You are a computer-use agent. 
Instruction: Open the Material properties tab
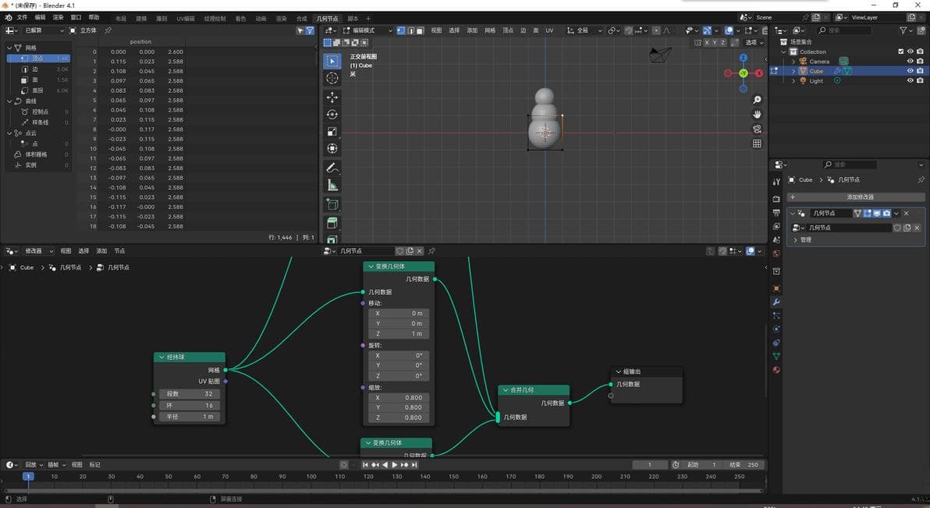click(x=776, y=370)
